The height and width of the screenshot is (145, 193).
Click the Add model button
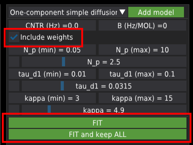pos(156,12)
